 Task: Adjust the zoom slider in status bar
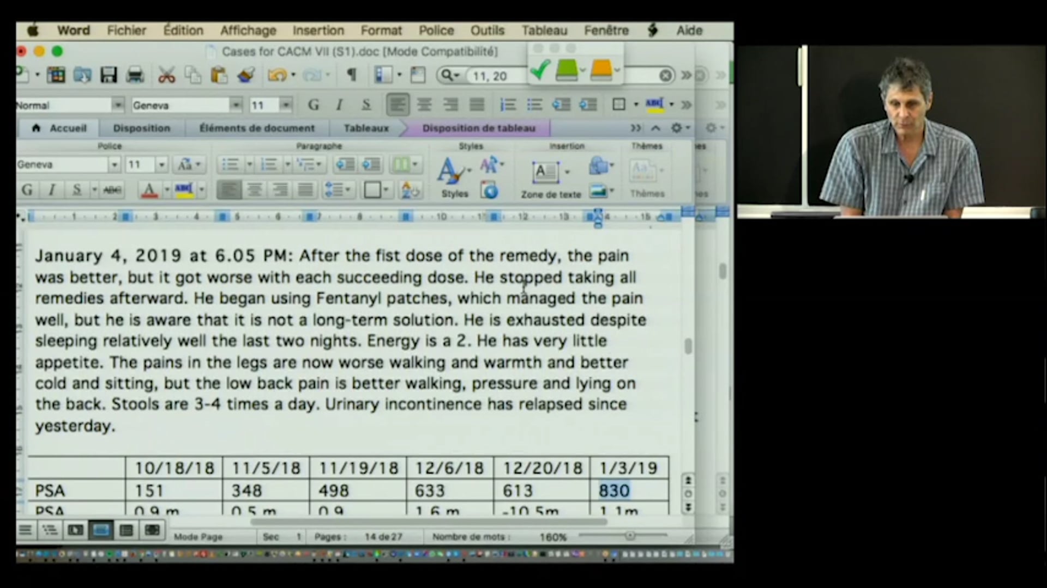click(x=630, y=536)
